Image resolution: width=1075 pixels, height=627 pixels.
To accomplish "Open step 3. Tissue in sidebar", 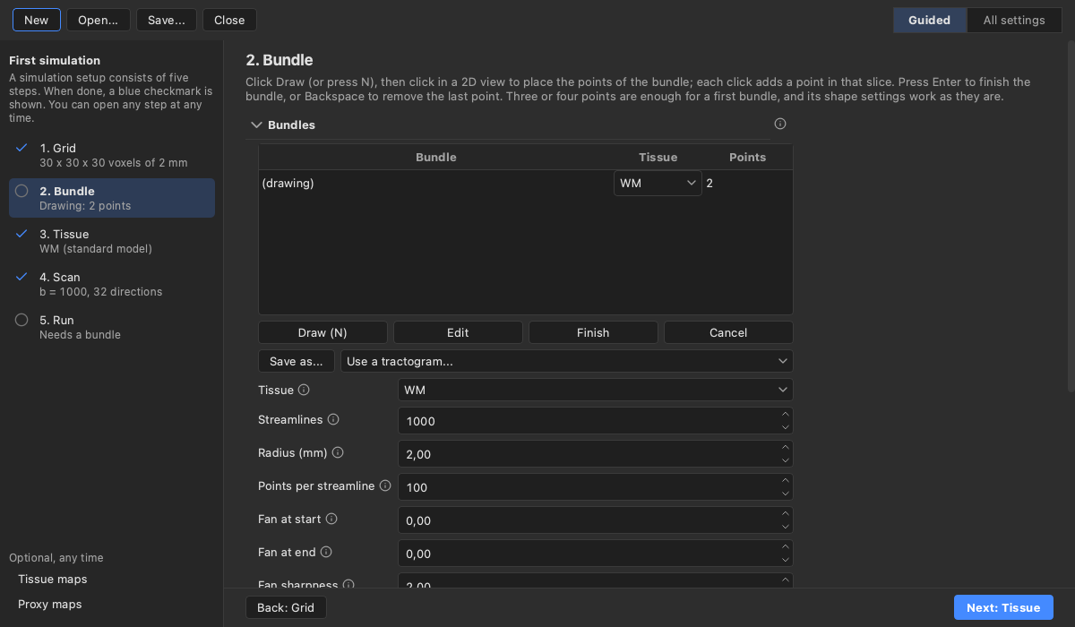I will (x=112, y=241).
